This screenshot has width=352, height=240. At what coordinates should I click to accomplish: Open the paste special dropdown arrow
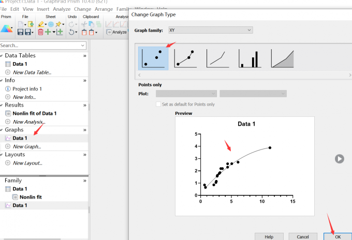click(96, 33)
